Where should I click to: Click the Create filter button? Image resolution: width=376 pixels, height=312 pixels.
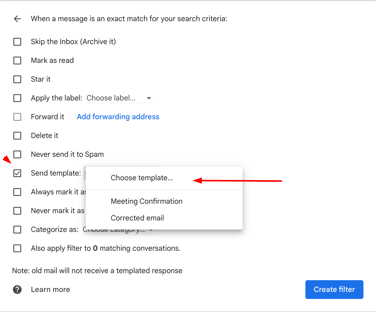click(x=334, y=290)
